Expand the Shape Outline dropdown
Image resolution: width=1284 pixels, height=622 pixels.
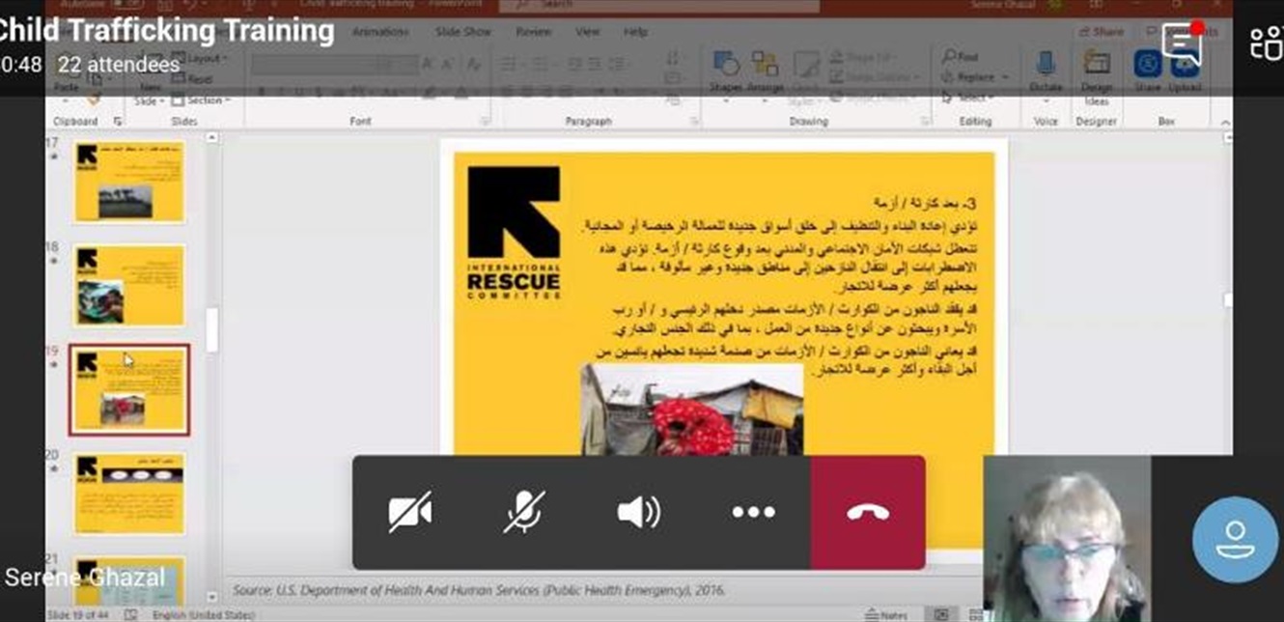tap(873, 76)
